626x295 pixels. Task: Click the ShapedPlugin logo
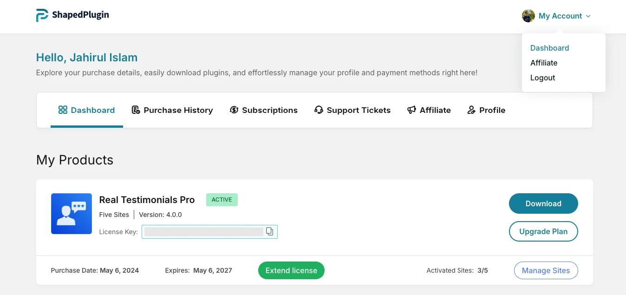point(72,15)
